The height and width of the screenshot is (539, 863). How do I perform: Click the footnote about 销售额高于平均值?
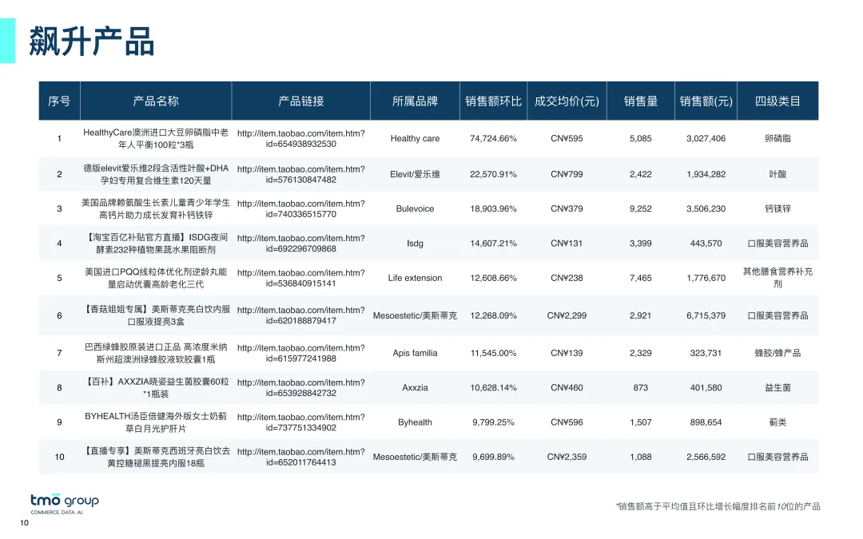[718, 506]
